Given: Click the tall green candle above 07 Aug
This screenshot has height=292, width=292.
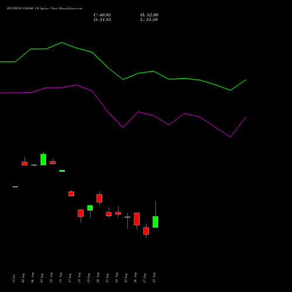Looking at the screenshot, I should pyautogui.click(x=43, y=159).
